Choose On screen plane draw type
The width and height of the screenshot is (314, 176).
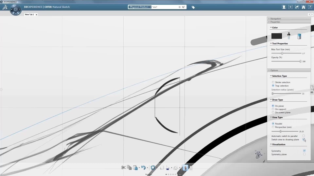(273, 112)
